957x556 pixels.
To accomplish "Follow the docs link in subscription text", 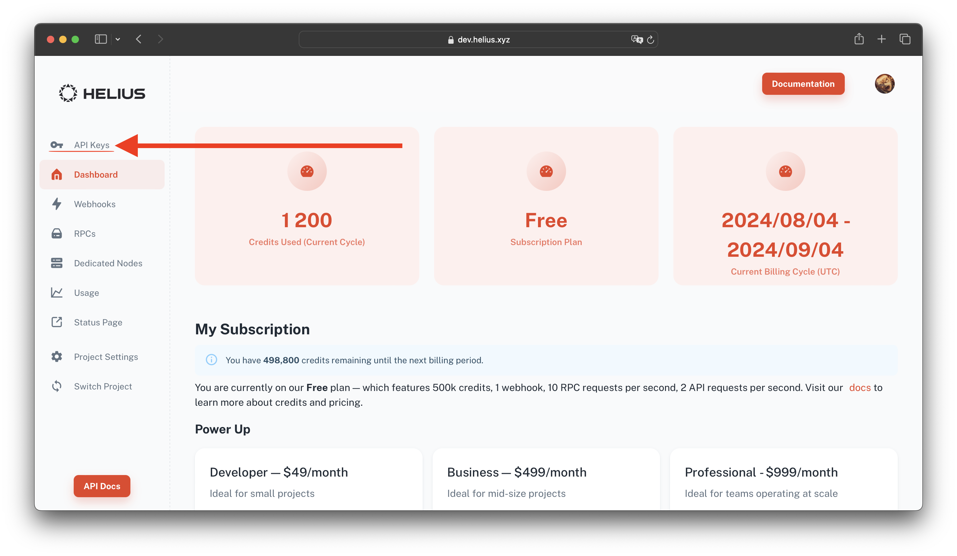I will [x=860, y=387].
